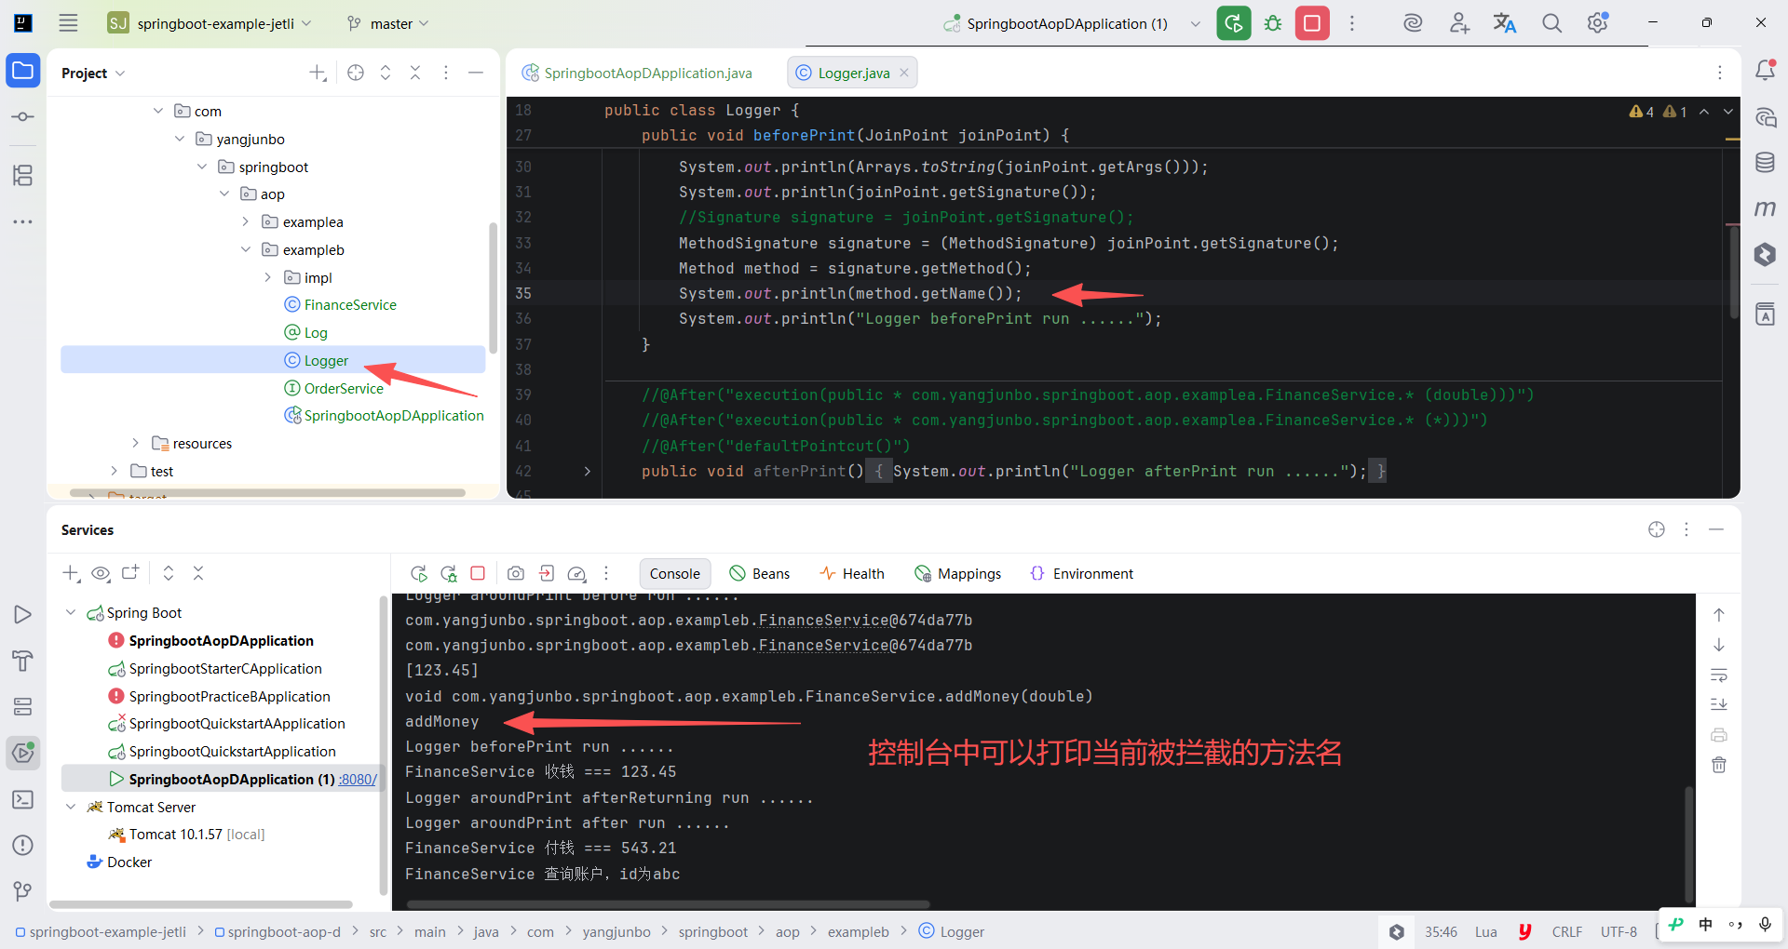Jump to next highlighted error arrow in the editor
The image size is (1788, 949).
click(1728, 112)
